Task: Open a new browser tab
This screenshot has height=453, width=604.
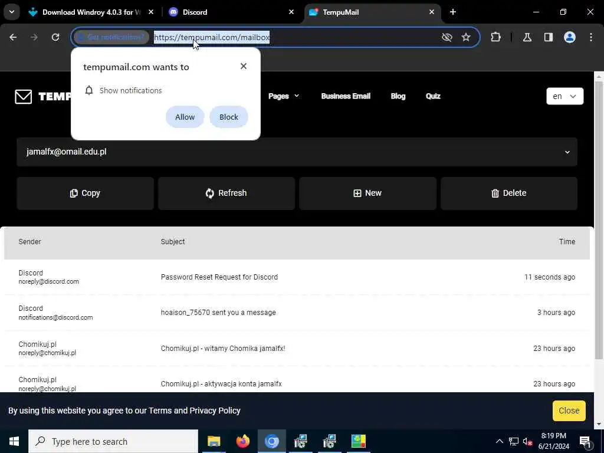Action: coord(453,12)
